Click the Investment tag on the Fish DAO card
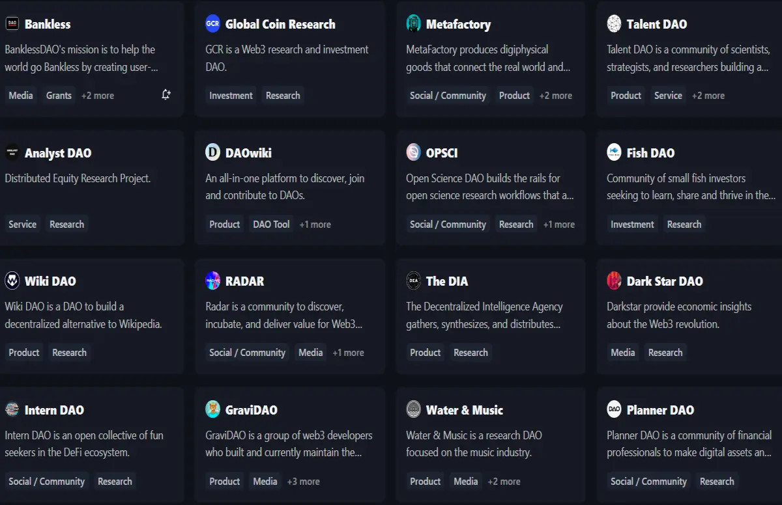 [632, 225]
